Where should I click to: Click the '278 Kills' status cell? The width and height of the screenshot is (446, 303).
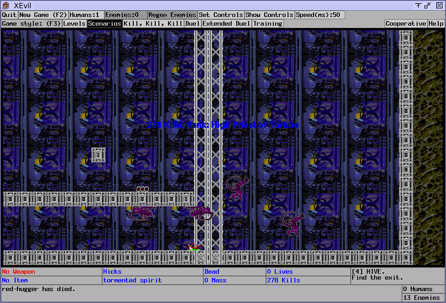tap(308, 280)
